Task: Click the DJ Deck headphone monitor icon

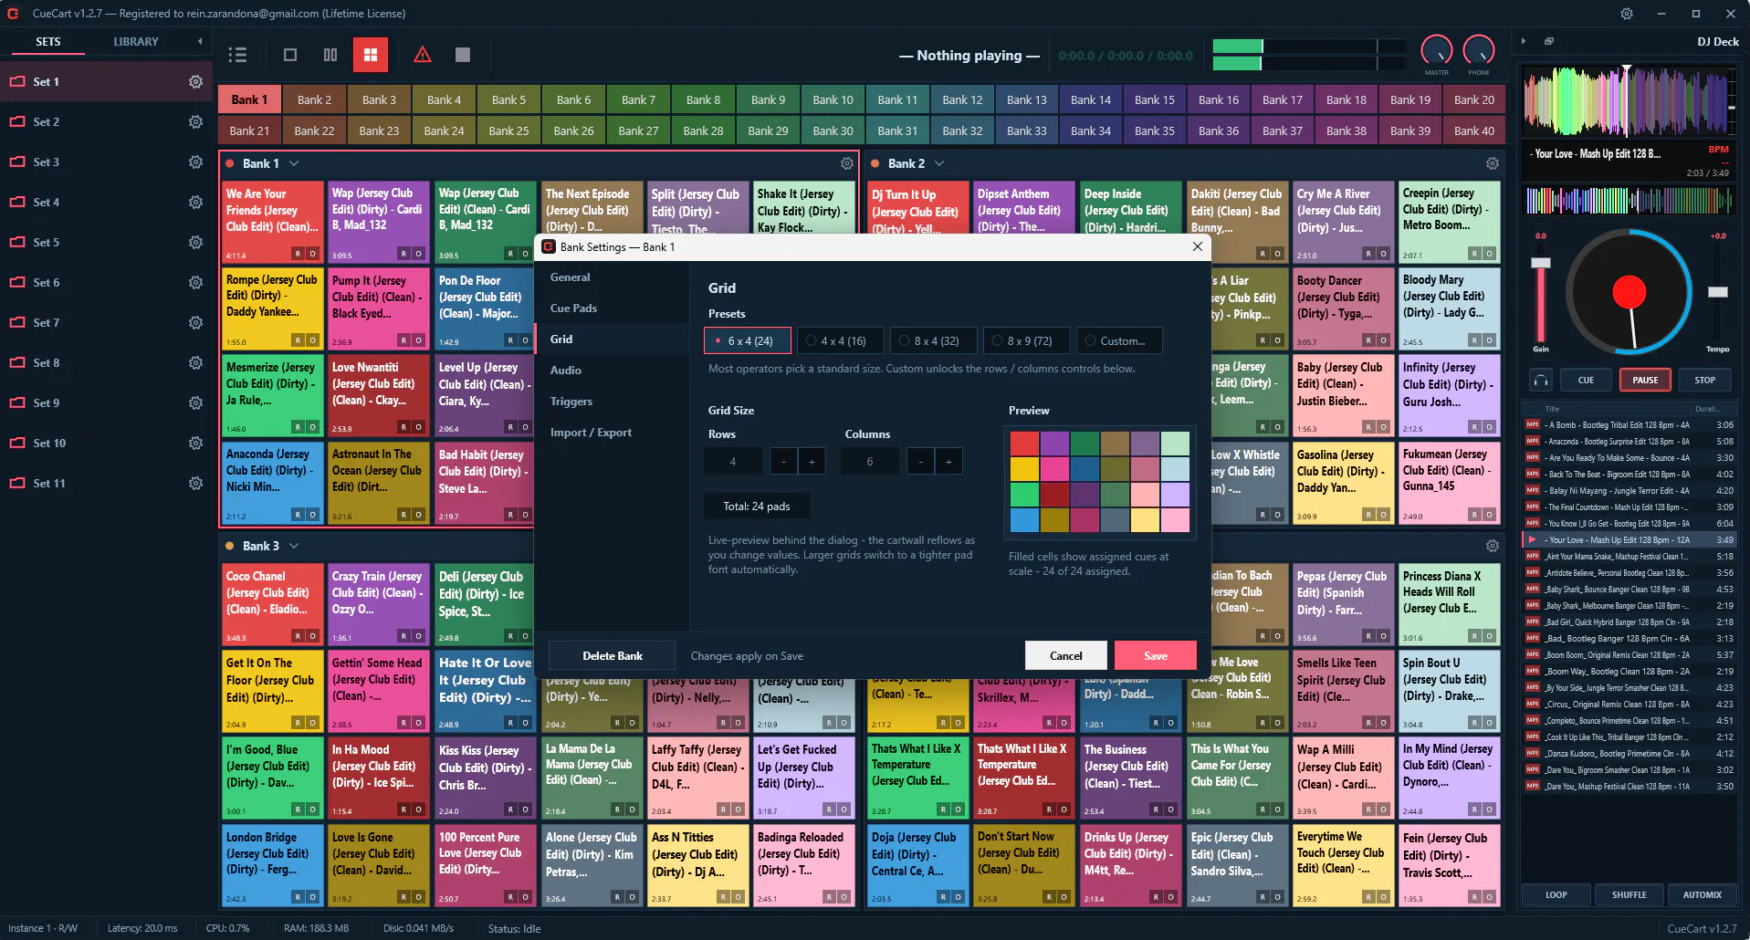Action: 1541,381
